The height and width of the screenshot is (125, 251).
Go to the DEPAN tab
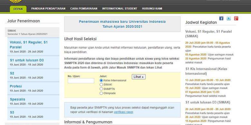click(x=18, y=9)
